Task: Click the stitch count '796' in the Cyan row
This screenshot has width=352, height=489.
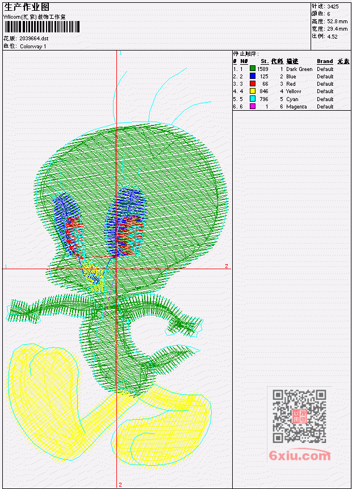Action: tap(264, 99)
